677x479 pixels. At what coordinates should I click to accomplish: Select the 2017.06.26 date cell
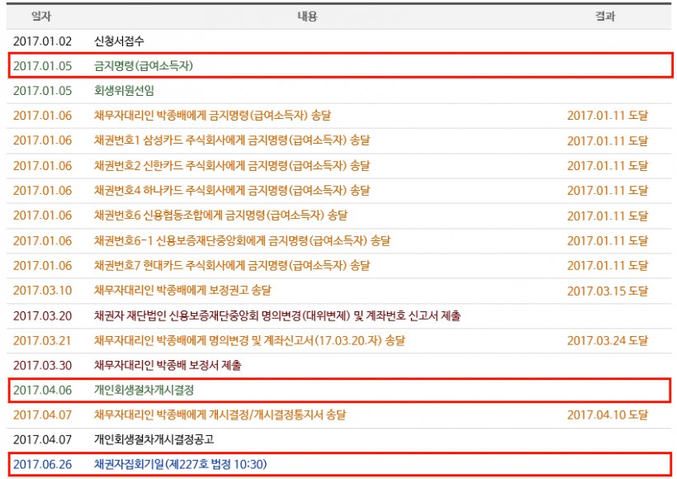[x=42, y=464]
